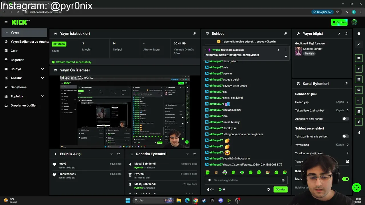This screenshot has height=205, width=365.
Task: Open the pinned instagram.com/pyr0nix link
Action: 239,55
